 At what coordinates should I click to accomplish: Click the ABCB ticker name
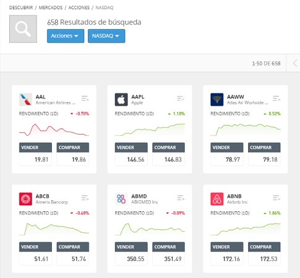point(42,196)
